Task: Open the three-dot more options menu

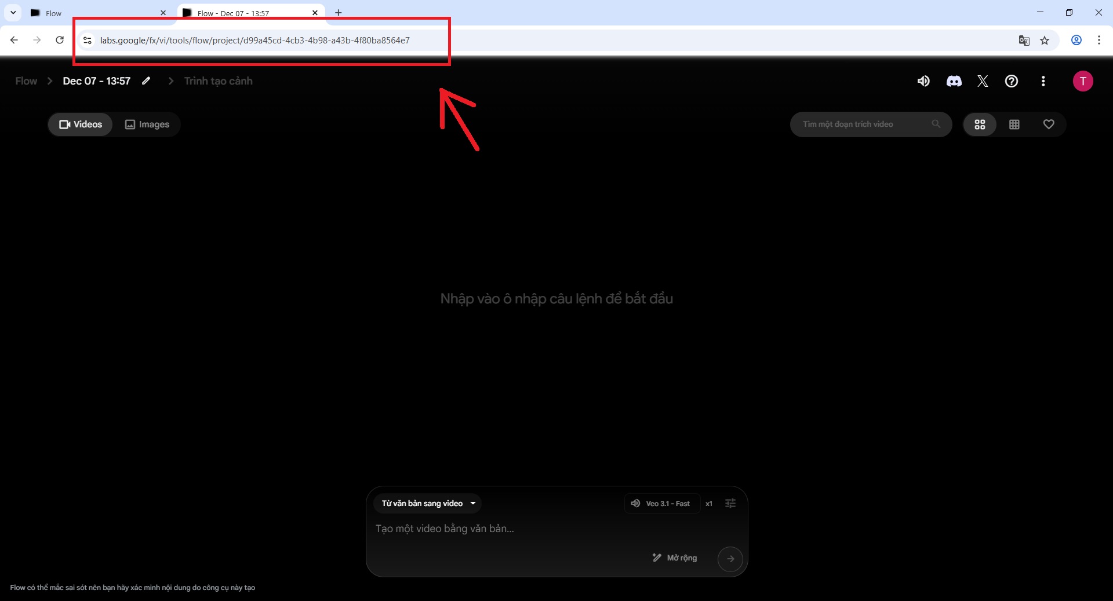Action: [x=1043, y=81]
